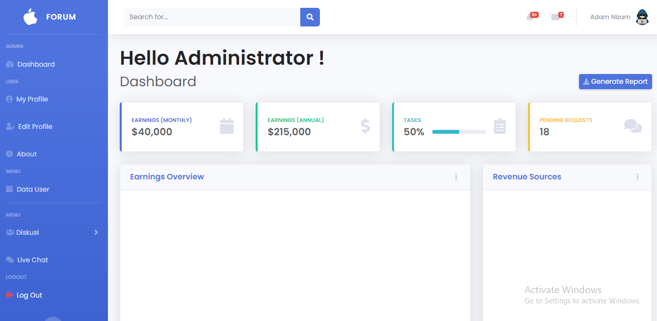This screenshot has height=321, width=657.
Task: Click the Data User table icon
Action: pyautogui.click(x=9, y=189)
